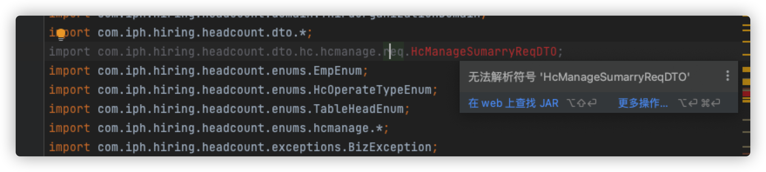Click the "exceptions" package segment
The width and height of the screenshot is (766, 172).
[306, 147]
